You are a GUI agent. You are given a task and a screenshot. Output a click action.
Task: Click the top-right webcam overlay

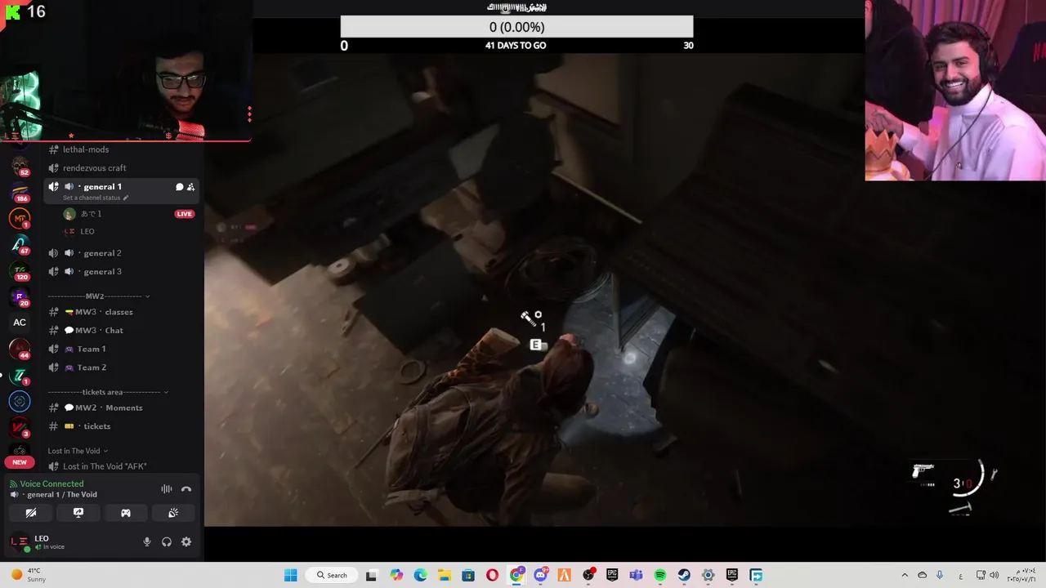(x=955, y=90)
